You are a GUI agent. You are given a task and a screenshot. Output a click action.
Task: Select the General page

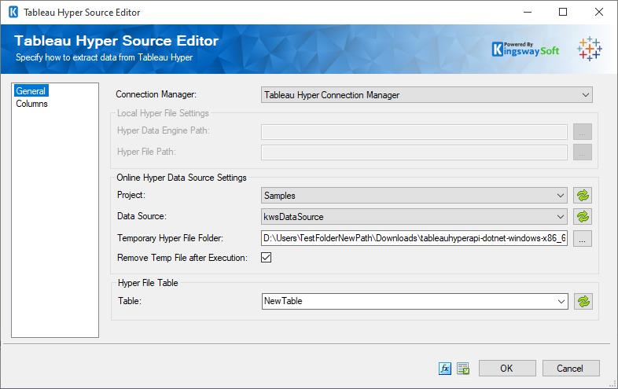pos(31,91)
